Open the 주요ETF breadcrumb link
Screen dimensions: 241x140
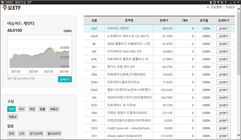click(x=230, y=7)
